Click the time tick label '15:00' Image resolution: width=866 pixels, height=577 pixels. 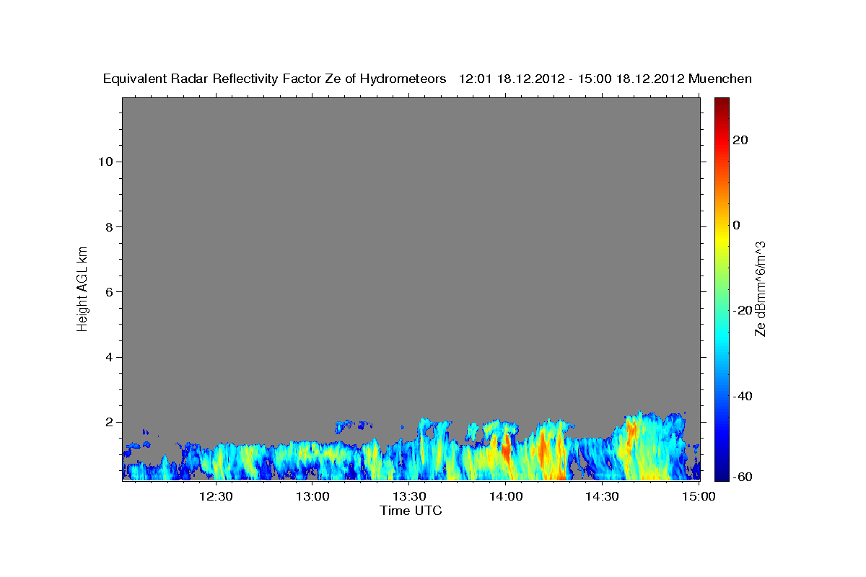click(x=699, y=497)
